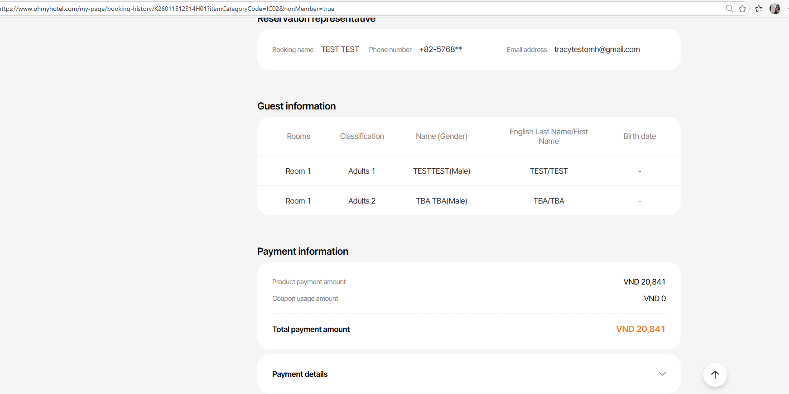Click the Adults 2 classification cell

click(x=362, y=201)
